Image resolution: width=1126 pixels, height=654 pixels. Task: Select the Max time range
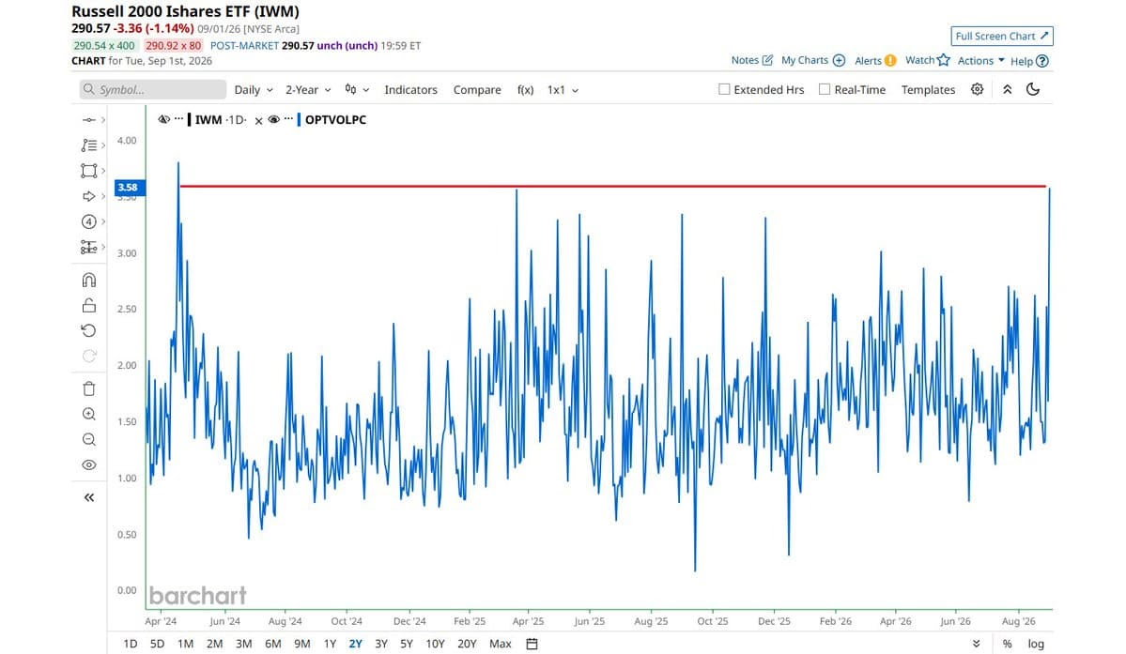click(501, 644)
